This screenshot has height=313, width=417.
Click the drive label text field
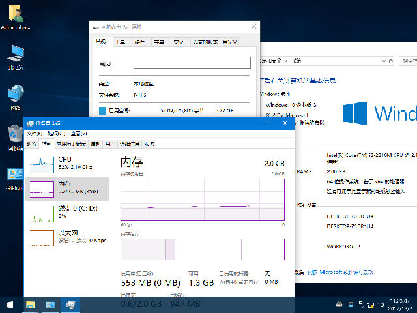tap(192, 63)
